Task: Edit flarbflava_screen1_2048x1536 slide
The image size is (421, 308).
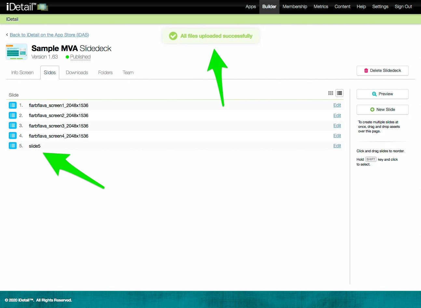Action: point(337,105)
